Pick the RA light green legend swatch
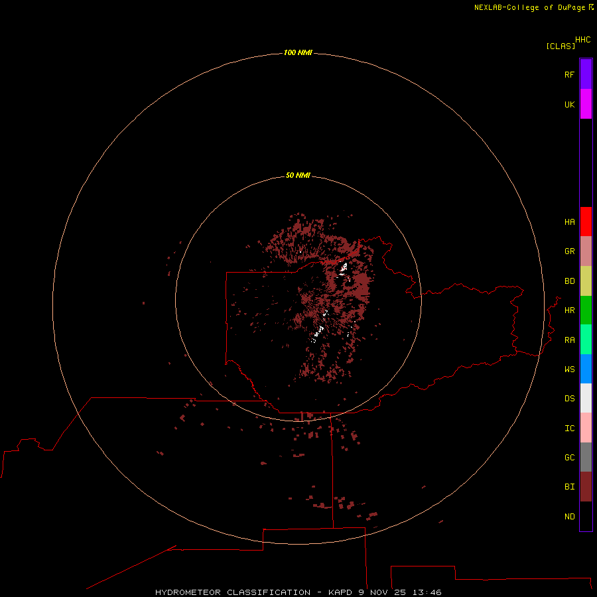Image resolution: width=597 pixels, height=597 pixels. tap(586, 340)
